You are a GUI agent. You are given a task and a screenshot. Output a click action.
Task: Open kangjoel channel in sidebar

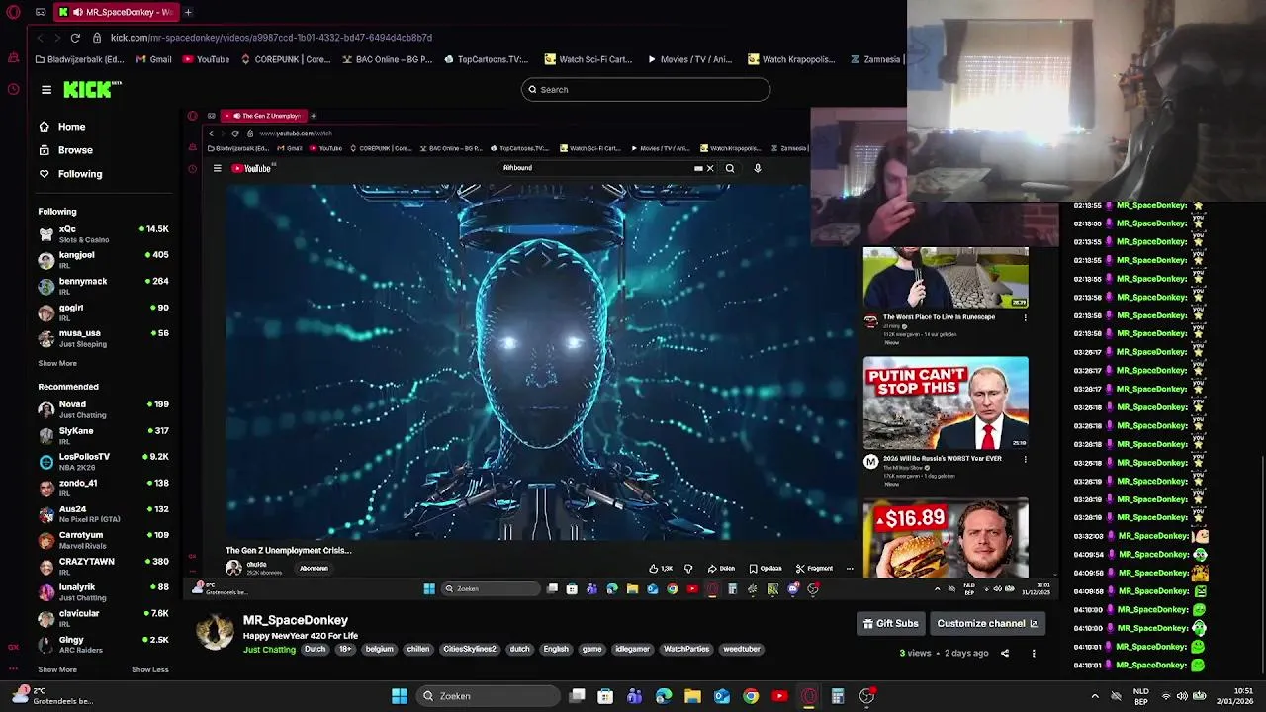103,260
